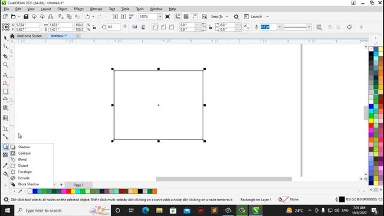Switch to the Welcome Screen tab
This screenshot has height=216, width=384.
(29, 36)
